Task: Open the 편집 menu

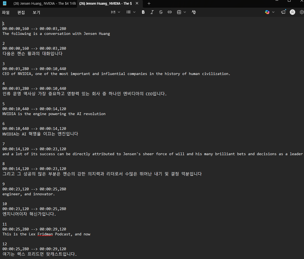Action: (21, 12)
